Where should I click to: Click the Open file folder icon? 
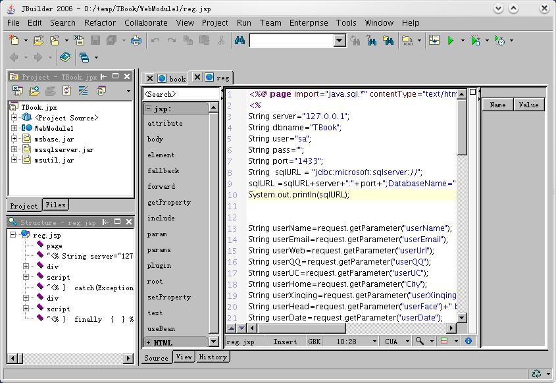click(38, 41)
